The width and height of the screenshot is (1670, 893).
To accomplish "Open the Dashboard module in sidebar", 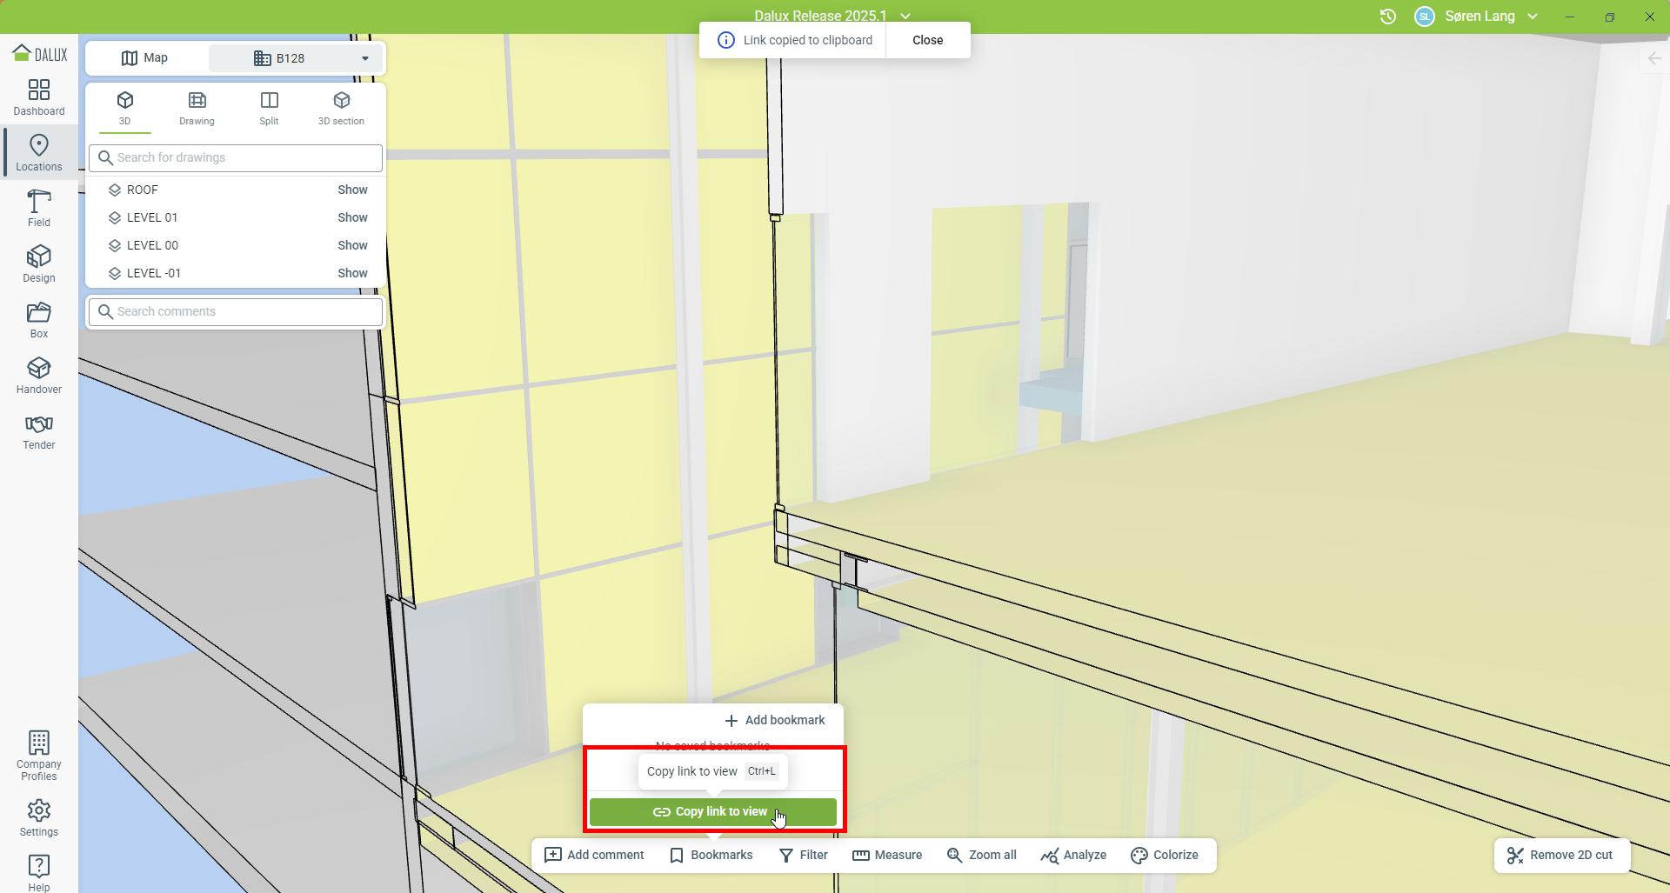I will pyautogui.click(x=39, y=97).
